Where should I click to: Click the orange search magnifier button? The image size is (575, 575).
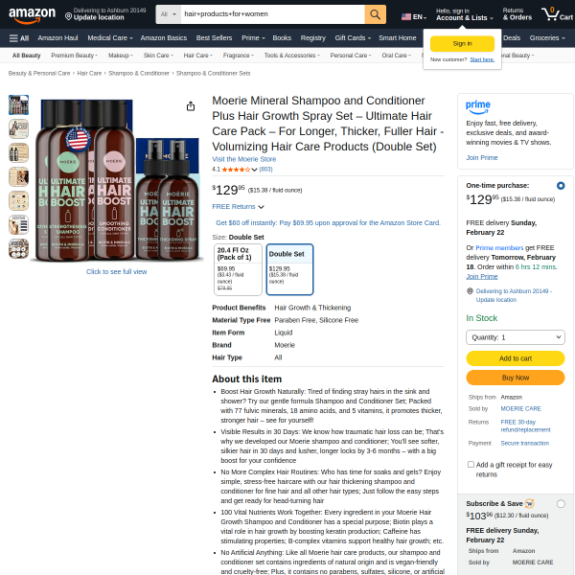click(x=375, y=14)
